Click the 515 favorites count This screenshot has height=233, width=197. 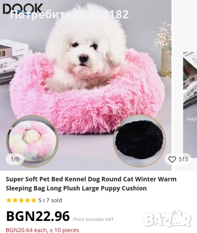point(183,159)
